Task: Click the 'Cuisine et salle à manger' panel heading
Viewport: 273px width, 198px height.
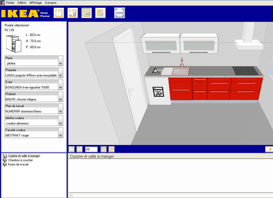Action: click(x=92, y=156)
